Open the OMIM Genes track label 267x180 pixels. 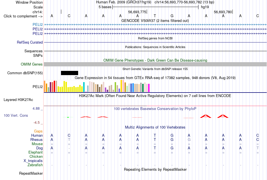pos(32,64)
